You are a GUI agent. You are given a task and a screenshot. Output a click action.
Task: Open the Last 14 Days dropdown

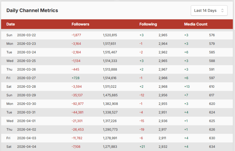pyautogui.click(x=209, y=11)
